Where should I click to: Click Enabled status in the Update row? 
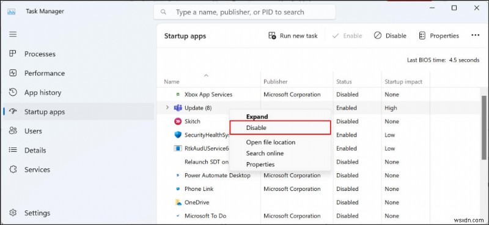point(346,108)
